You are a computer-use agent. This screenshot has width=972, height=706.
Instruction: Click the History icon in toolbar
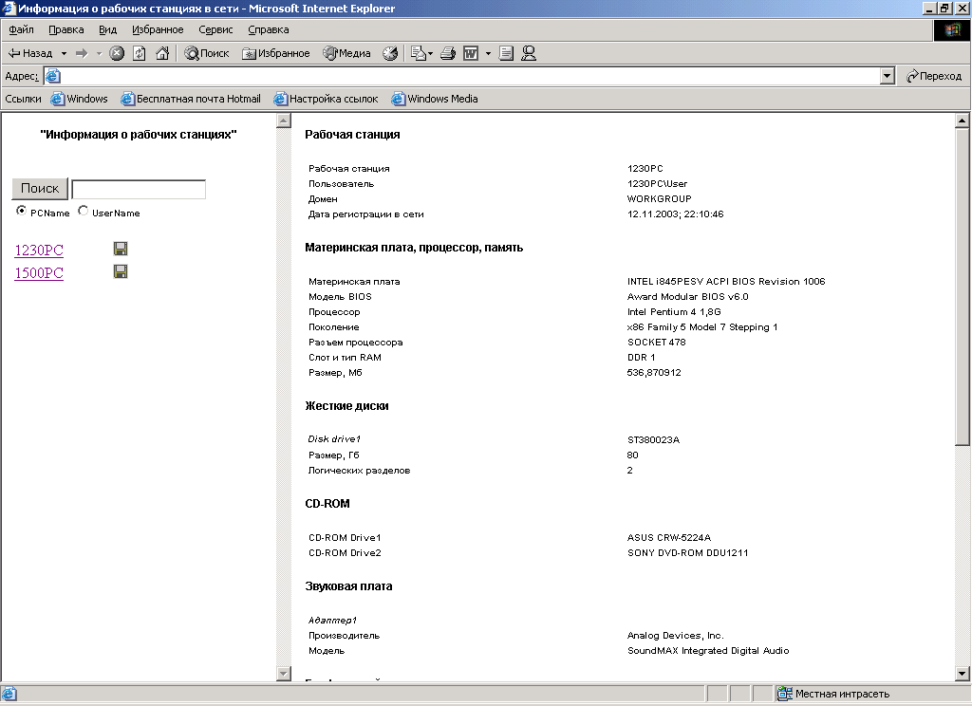390,53
